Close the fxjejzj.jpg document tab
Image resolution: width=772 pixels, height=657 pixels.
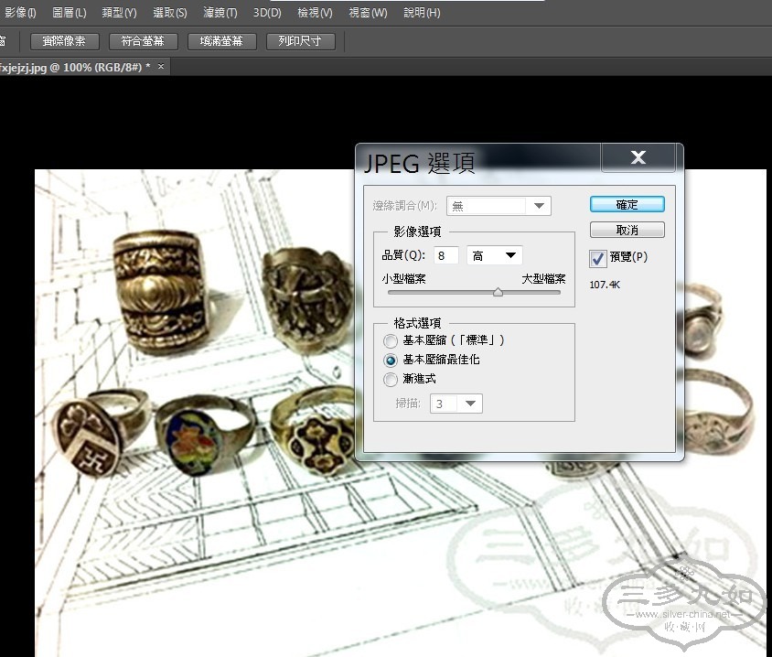click(162, 67)
